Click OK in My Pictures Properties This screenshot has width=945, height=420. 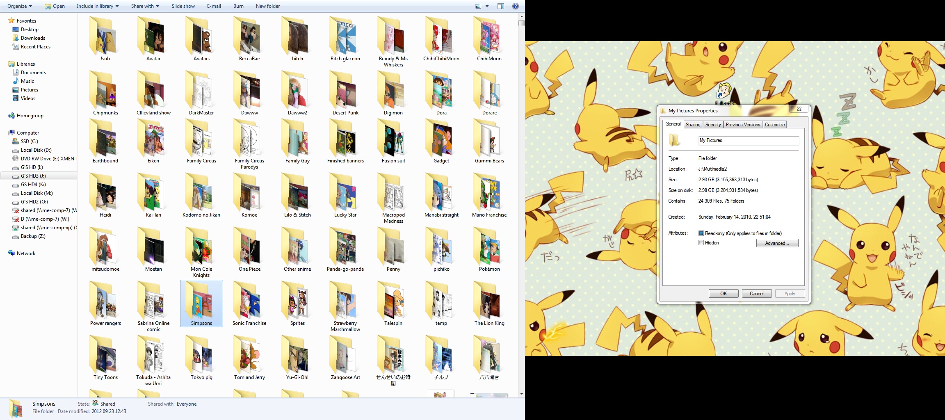pyautogui.click(x=724, y=294)
